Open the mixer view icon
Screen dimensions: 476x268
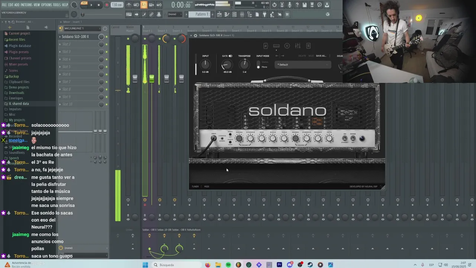pos(242,14)
